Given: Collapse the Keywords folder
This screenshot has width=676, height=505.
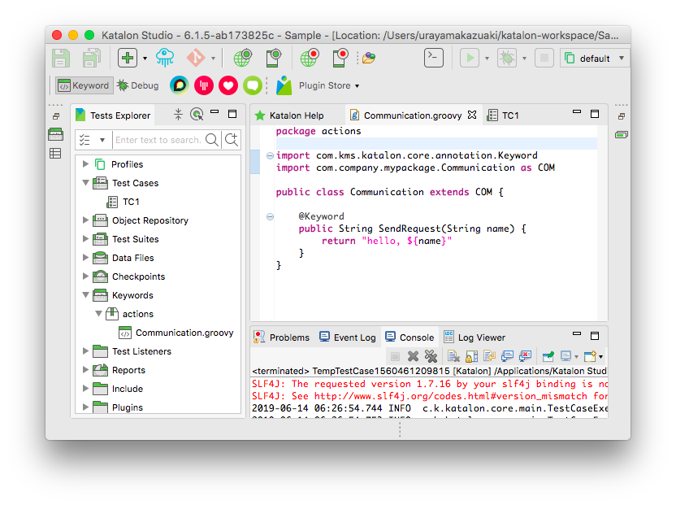Looking at the screenshot, I should [85, 295].
